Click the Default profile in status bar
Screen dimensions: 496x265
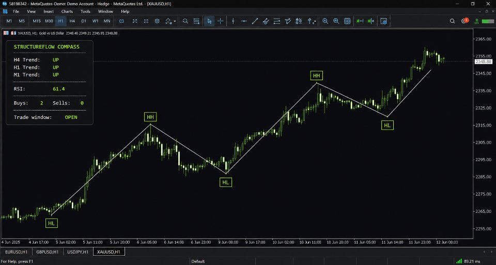(x=198, y=261)
